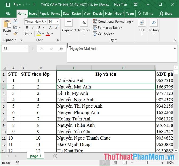Cut the selection with scissors icon
The image size is (179, 166).
point(15,21)
